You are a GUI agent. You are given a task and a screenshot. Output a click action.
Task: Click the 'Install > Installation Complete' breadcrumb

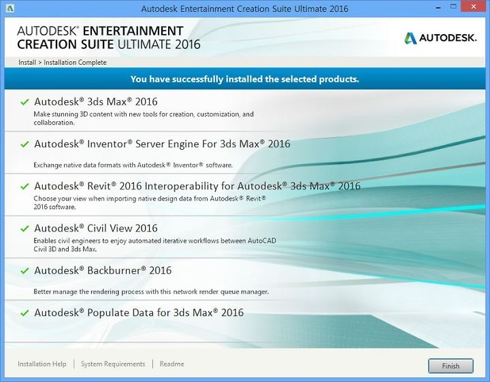coord(62,62)
